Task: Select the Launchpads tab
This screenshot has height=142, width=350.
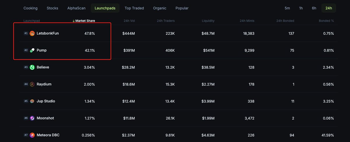Action: pos(105,8)
